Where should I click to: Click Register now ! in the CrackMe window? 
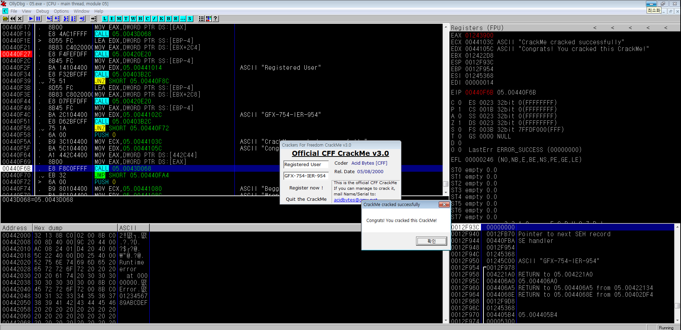306,188
